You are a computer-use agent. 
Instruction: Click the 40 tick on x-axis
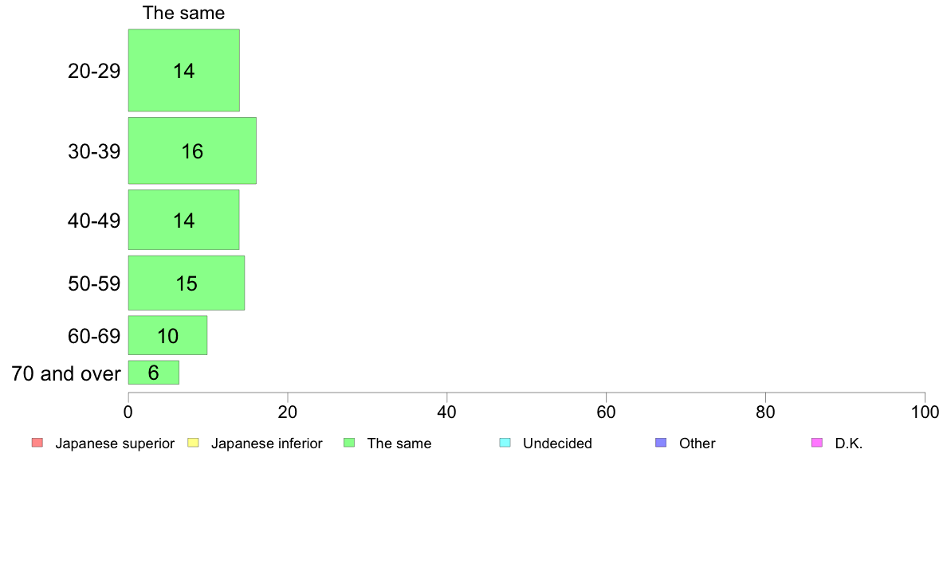[x=447, y=412]
